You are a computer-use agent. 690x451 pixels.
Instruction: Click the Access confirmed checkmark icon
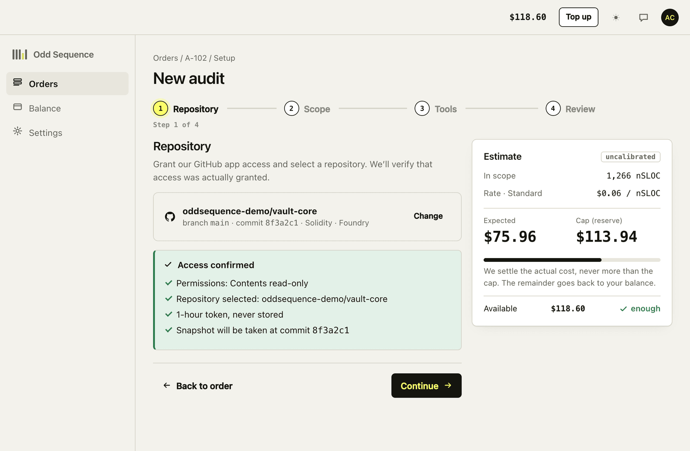(x=168, y=264)
